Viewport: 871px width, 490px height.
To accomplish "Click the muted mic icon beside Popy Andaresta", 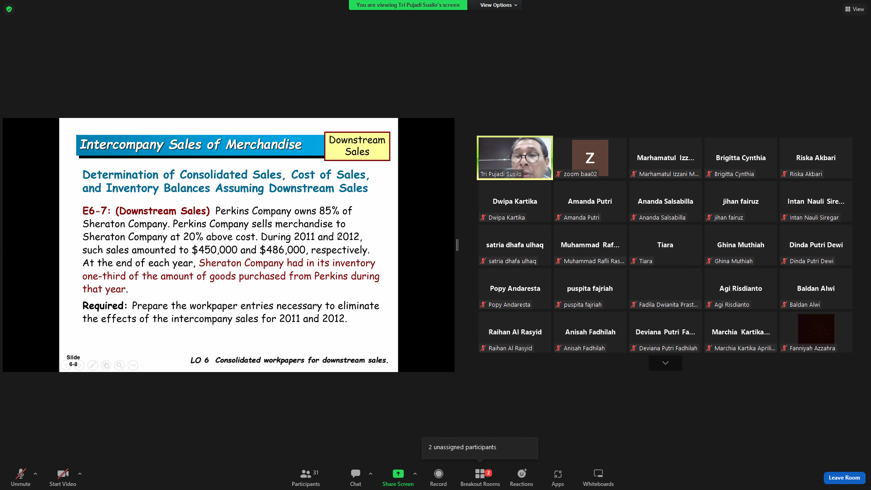I will point(483,305).
